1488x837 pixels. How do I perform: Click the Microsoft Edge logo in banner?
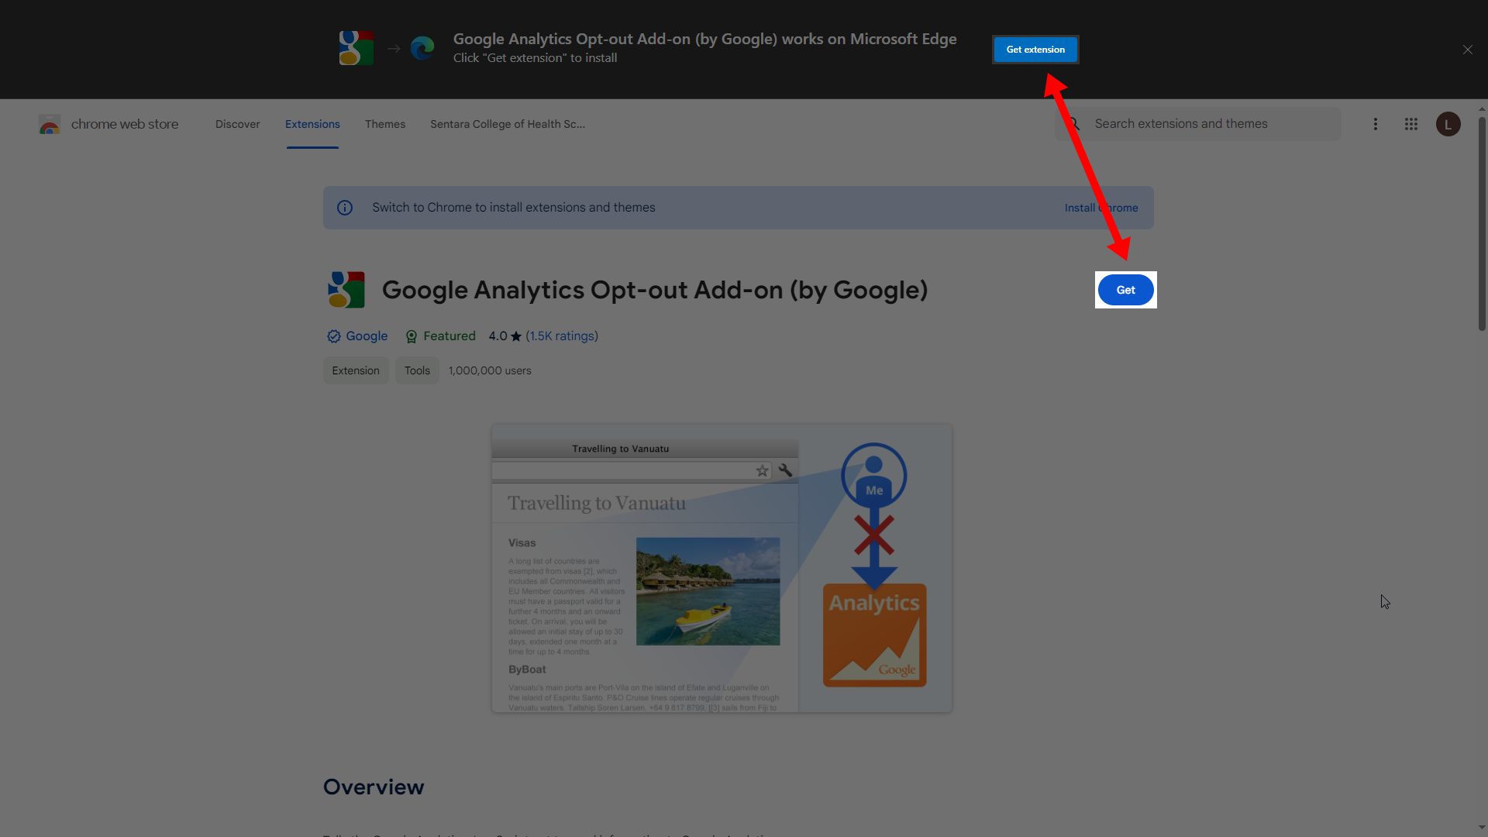click(422, 48)
